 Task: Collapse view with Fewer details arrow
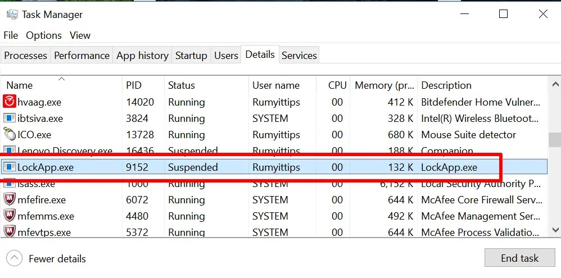click(x=14, y=258)
